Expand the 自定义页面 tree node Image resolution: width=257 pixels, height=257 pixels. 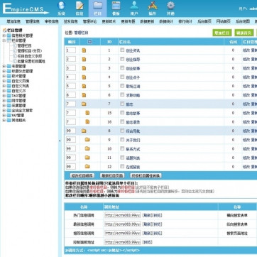[4, 81]
